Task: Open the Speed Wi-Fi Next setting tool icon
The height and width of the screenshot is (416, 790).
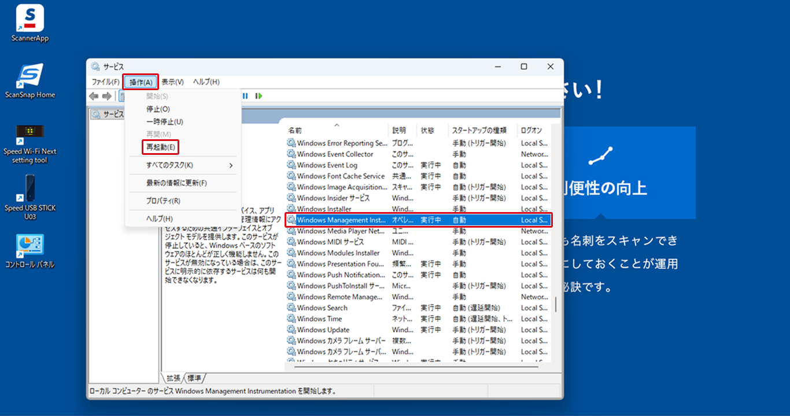Action: (x=30, y=132)
